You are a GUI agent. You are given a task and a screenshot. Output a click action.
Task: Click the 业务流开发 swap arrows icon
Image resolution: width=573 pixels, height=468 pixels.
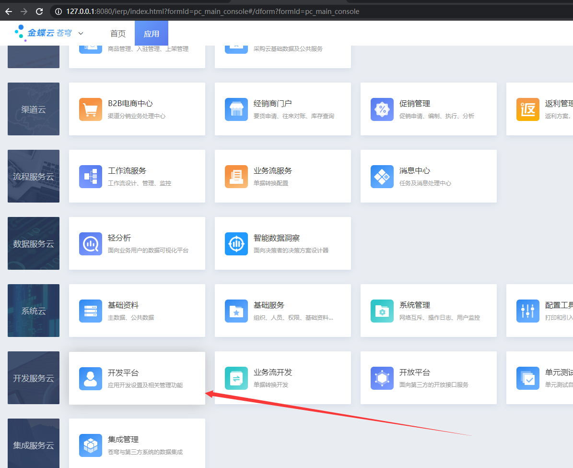pos(236,378)
